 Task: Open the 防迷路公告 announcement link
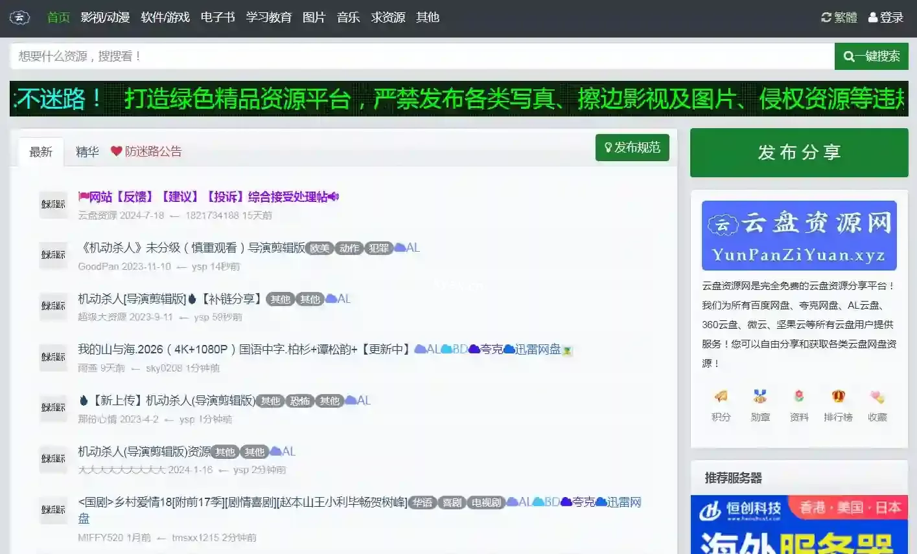(146, 151)
